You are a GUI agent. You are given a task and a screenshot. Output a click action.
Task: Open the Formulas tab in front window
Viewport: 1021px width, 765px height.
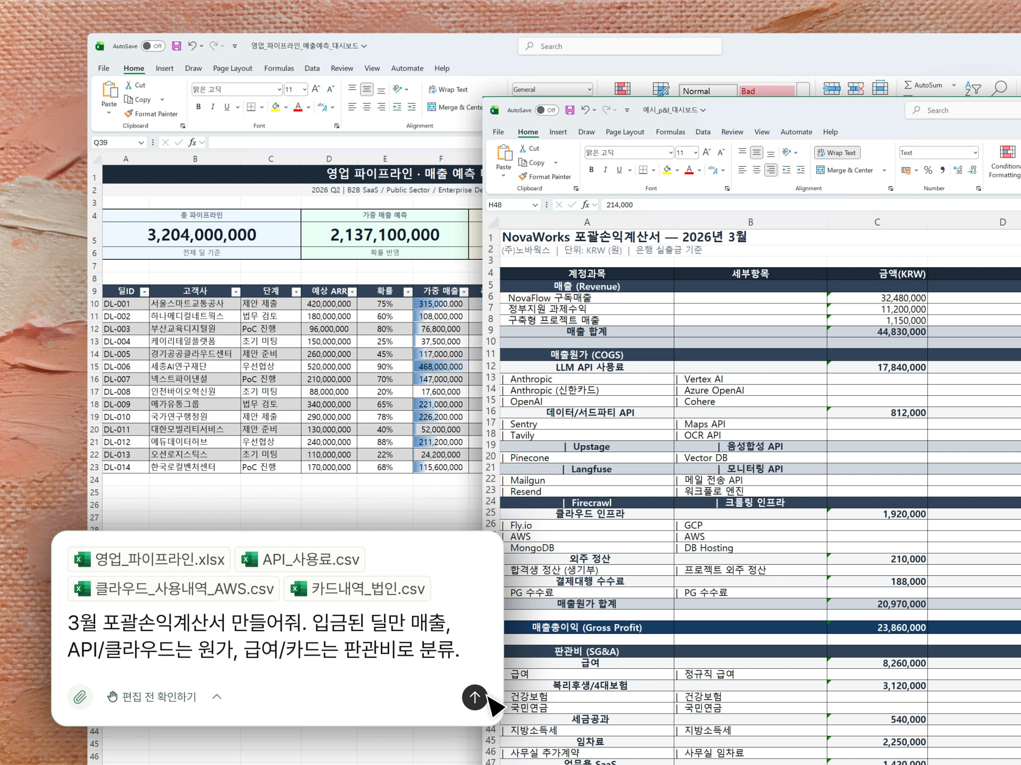[x=670, y=132]
